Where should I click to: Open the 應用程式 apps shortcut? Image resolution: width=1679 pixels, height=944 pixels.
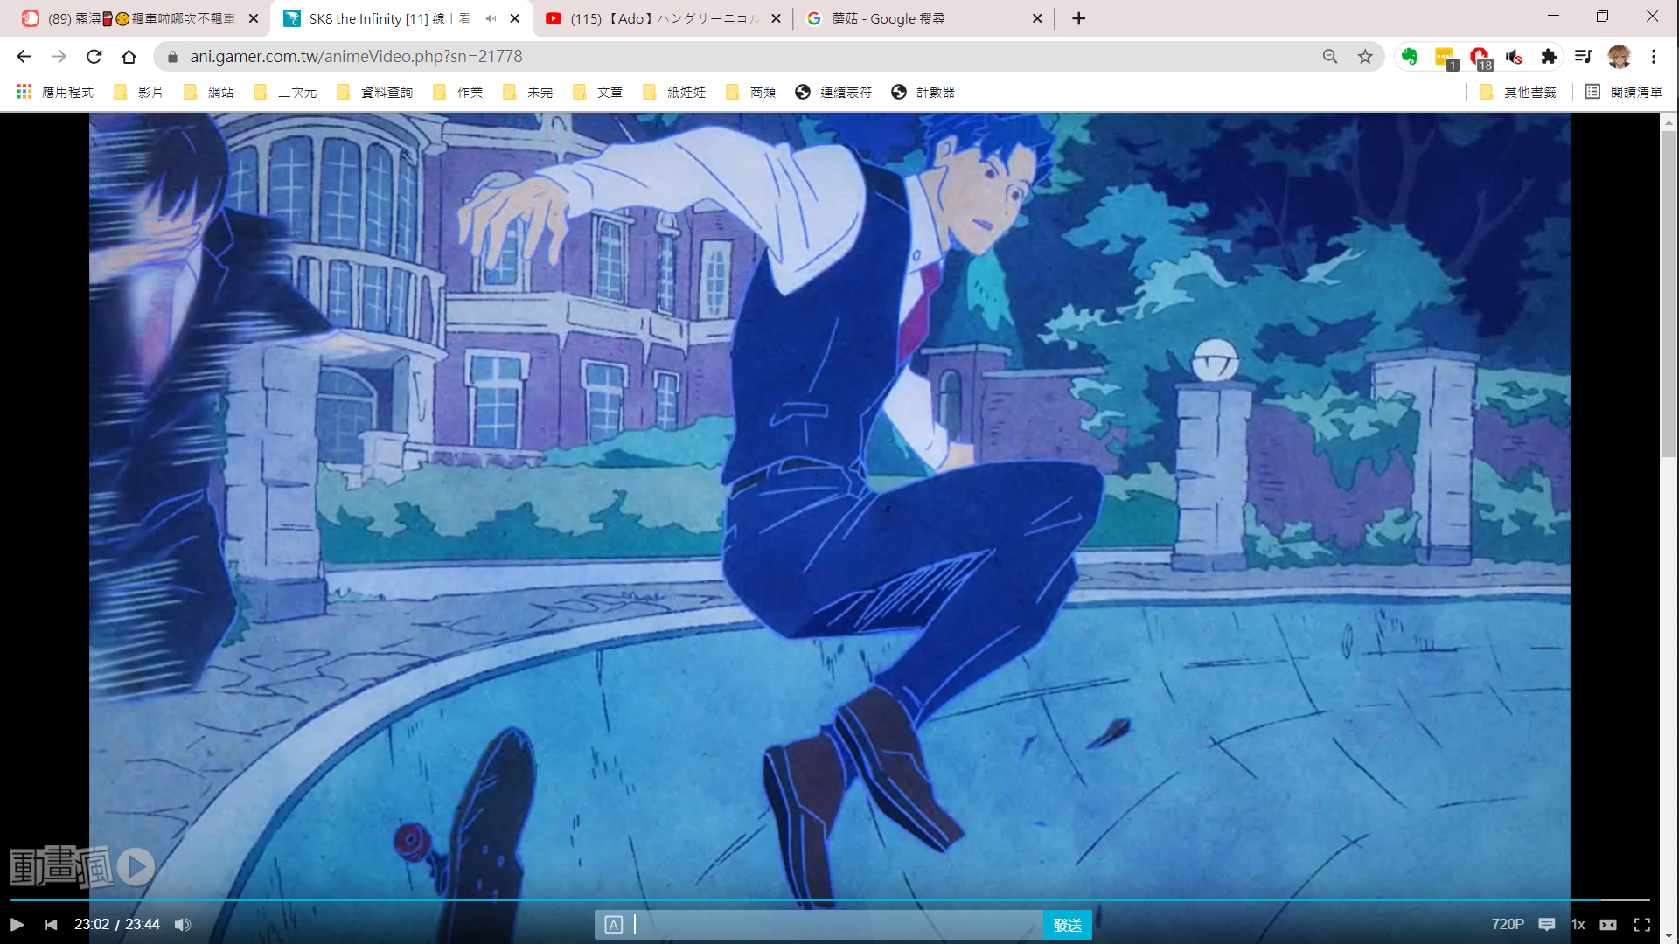pyautogui.click(x=55, y=92)
